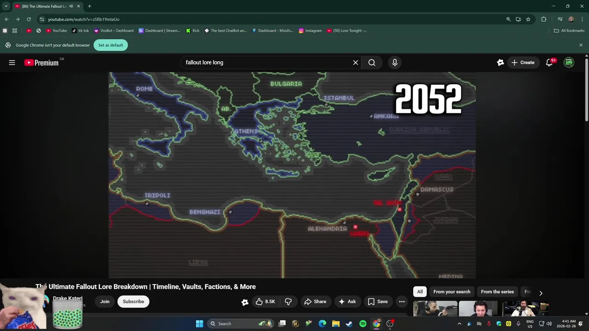Save the video to playlist
This screenshot has width=589, height=331.
[378, 302]
